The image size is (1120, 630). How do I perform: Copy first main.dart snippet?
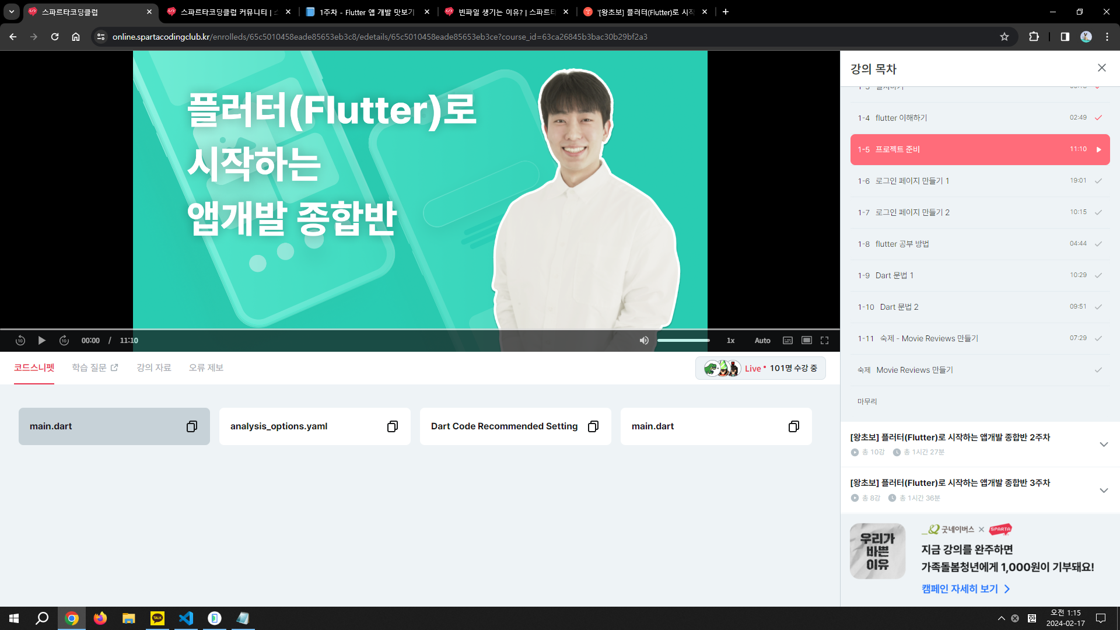pyautogui.click(x=192, y=426)
